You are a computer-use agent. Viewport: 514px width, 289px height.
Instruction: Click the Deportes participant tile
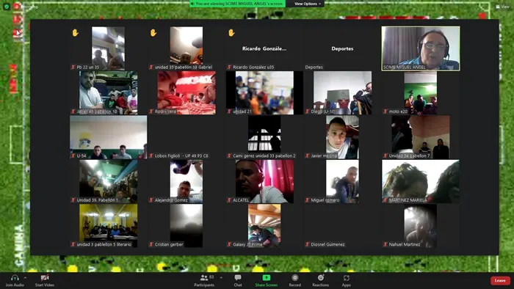pos(342,48)
